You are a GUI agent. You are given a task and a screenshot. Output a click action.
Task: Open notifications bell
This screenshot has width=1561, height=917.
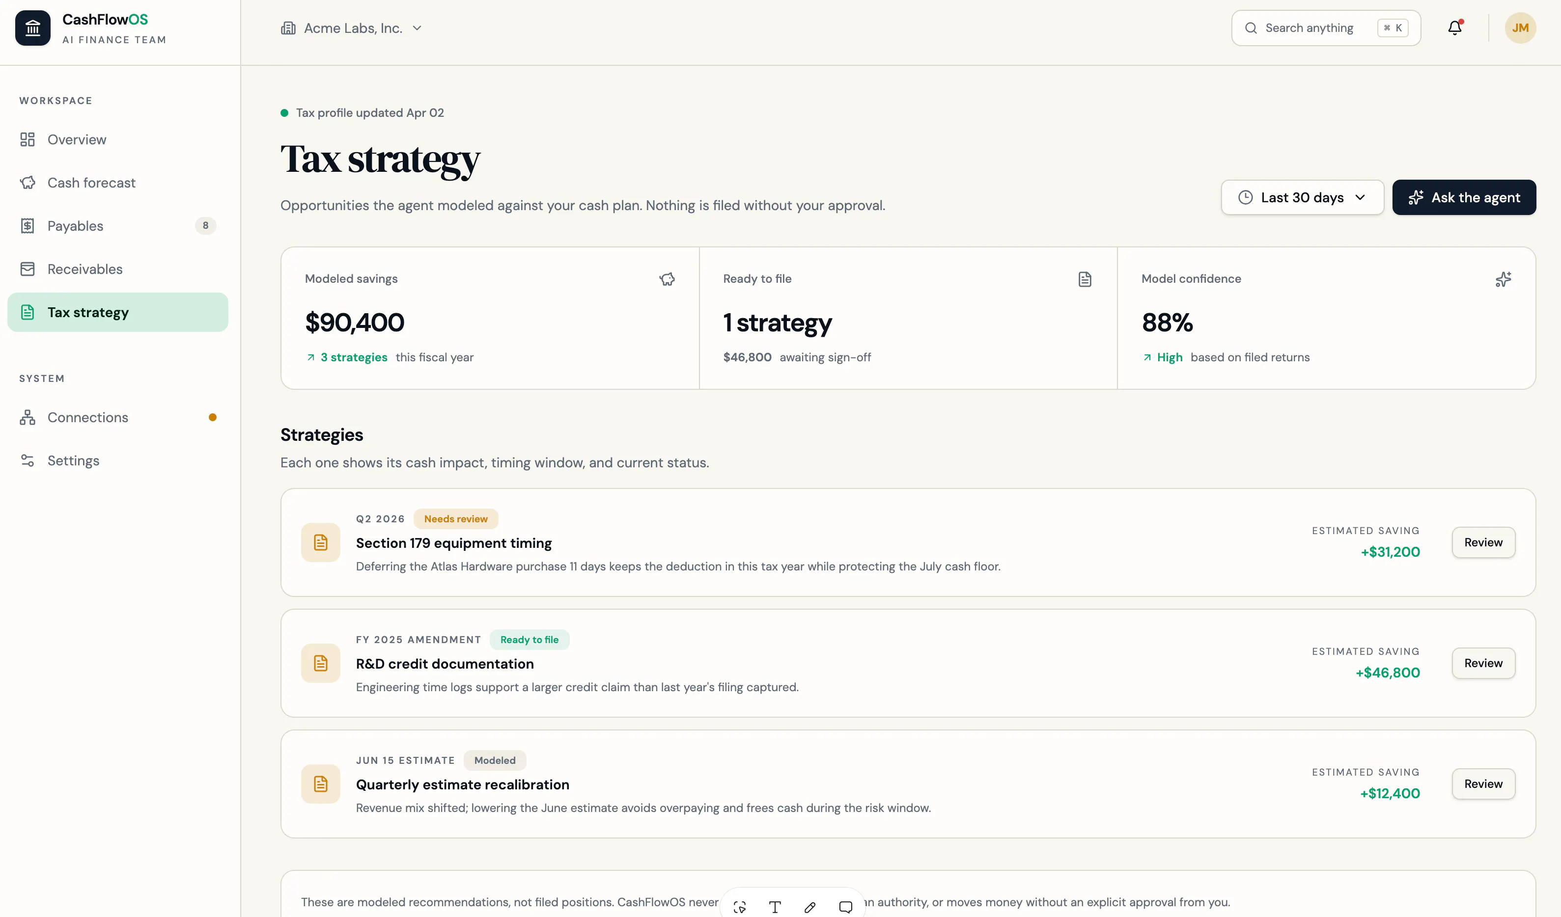(1455, 28)
